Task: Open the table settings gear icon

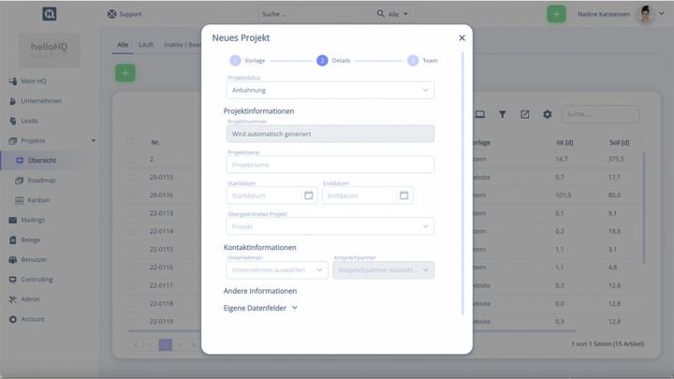Action: point(548,114)
